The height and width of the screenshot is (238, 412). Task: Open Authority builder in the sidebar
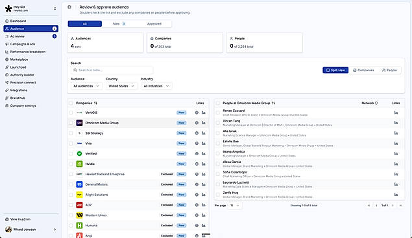[30, 75]
